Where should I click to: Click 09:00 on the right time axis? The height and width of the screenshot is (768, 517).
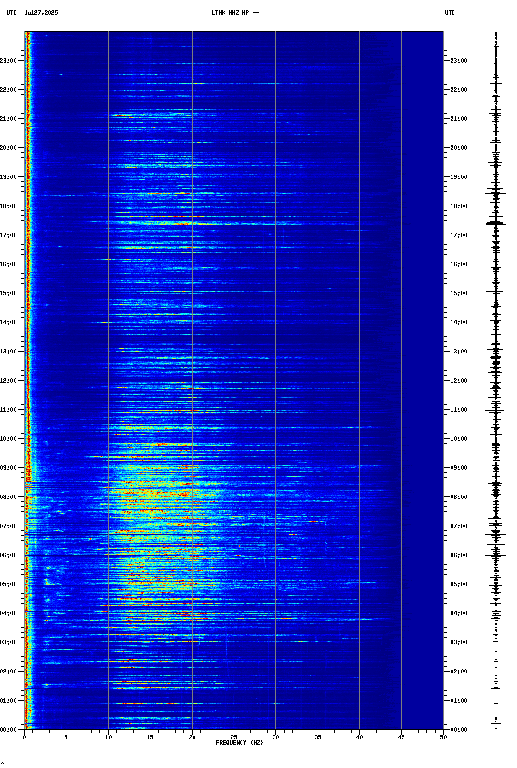(x=459, y=468)
